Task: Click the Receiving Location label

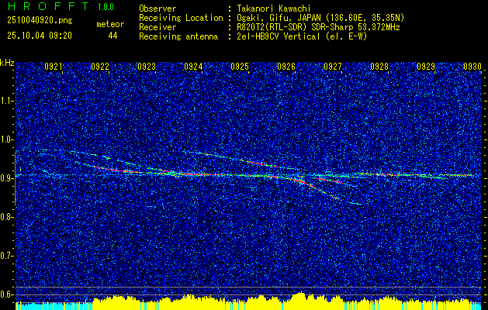Action: 181,18
